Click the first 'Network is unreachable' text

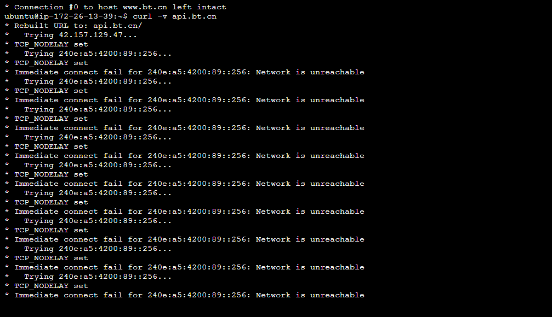click(310, 72)
